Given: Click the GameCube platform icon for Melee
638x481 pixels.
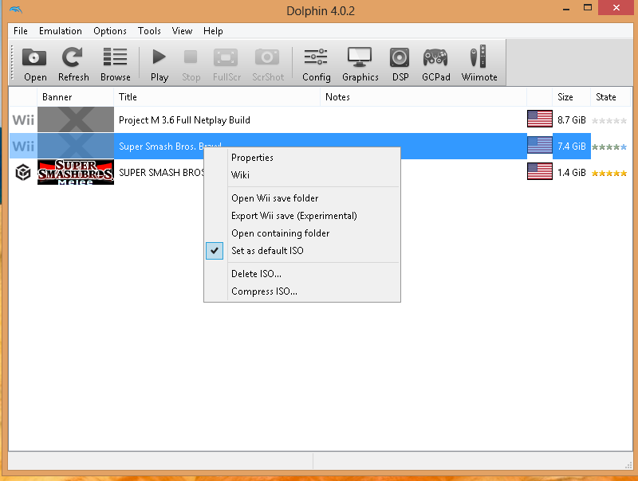Looking at the screenshot, I should 23,172.
